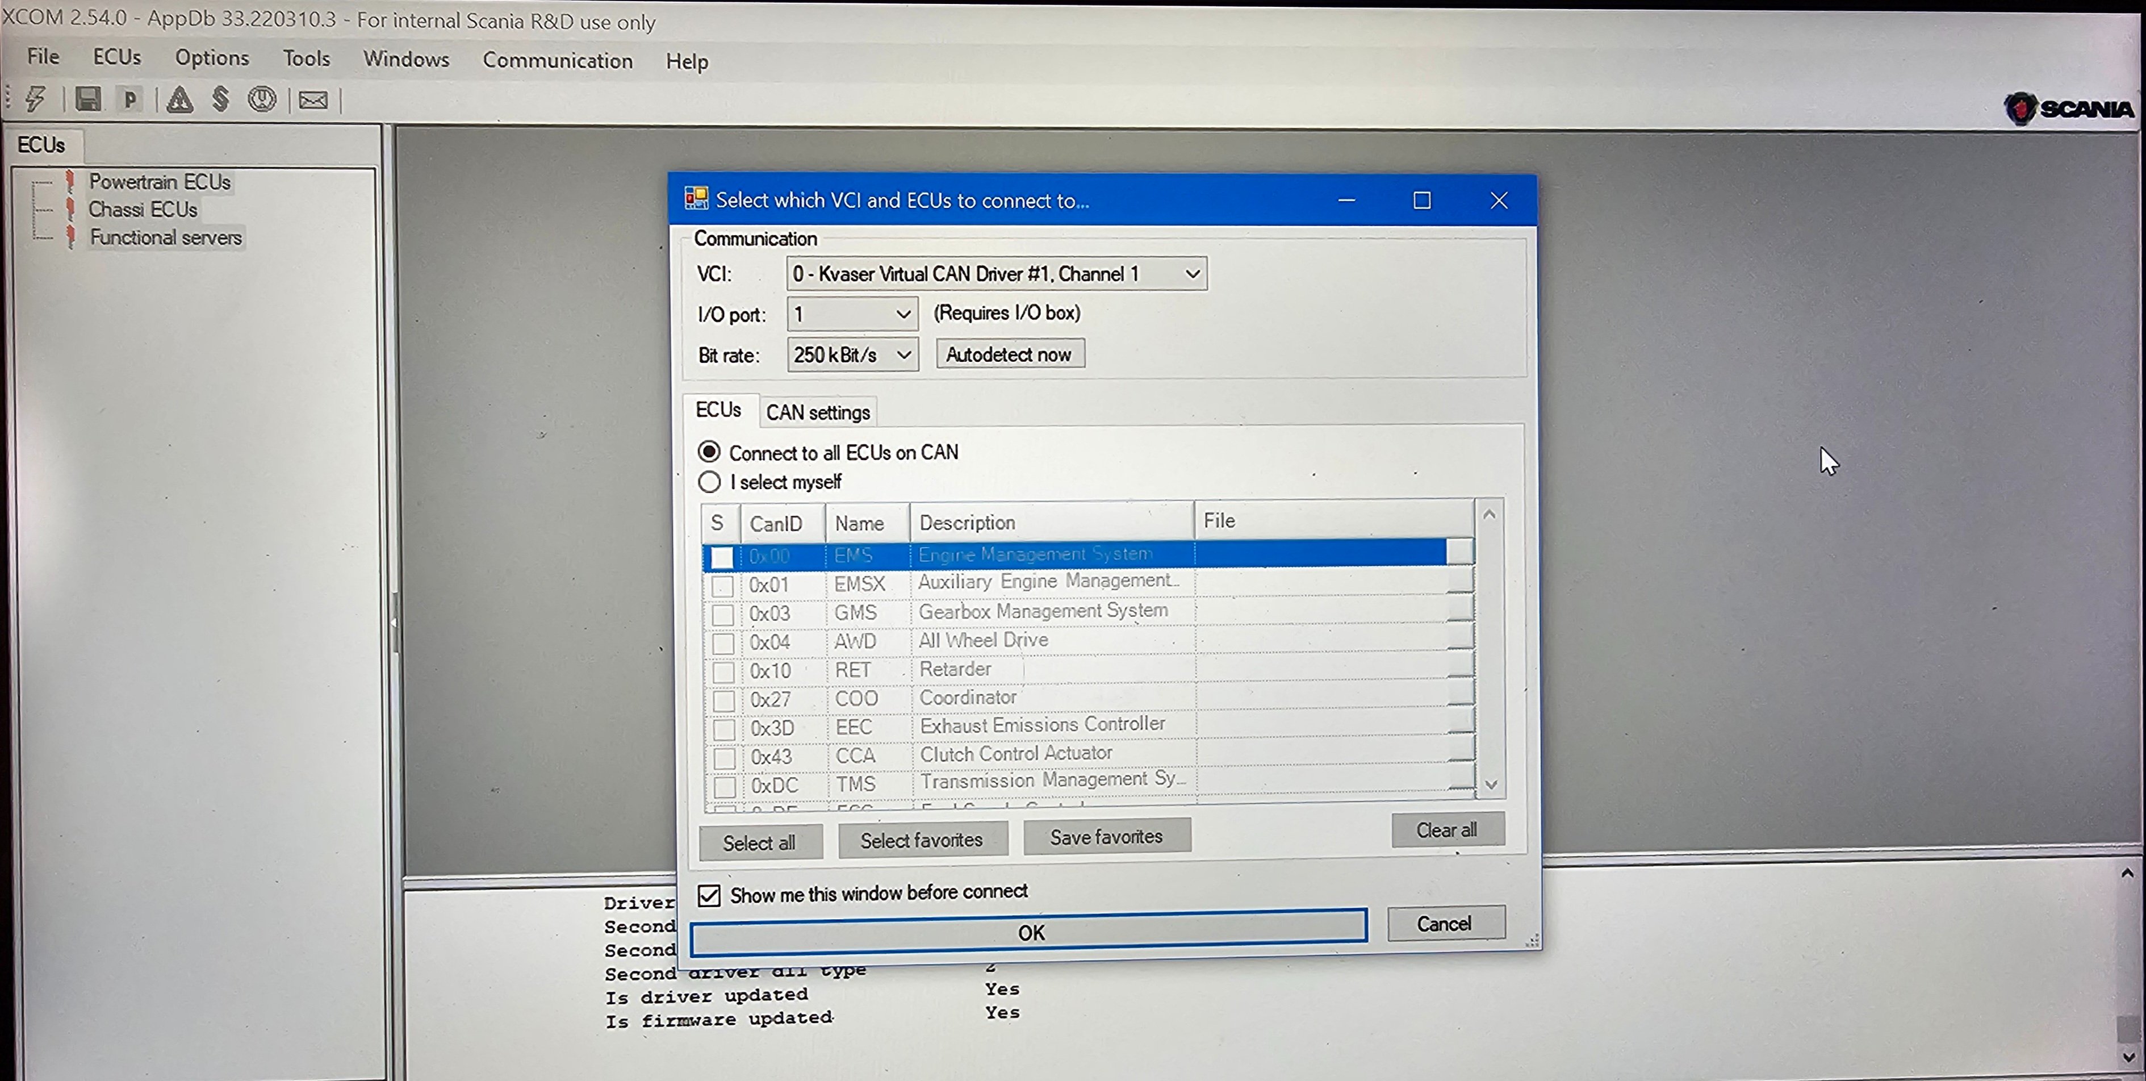
Task: Check the EMS 0x00 row checkbox
Action: [722, 557]
